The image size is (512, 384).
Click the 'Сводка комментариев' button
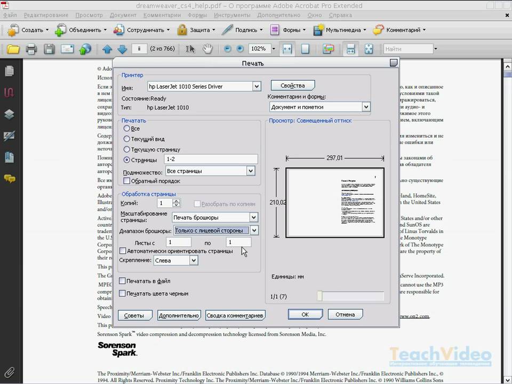pos(235,315)
